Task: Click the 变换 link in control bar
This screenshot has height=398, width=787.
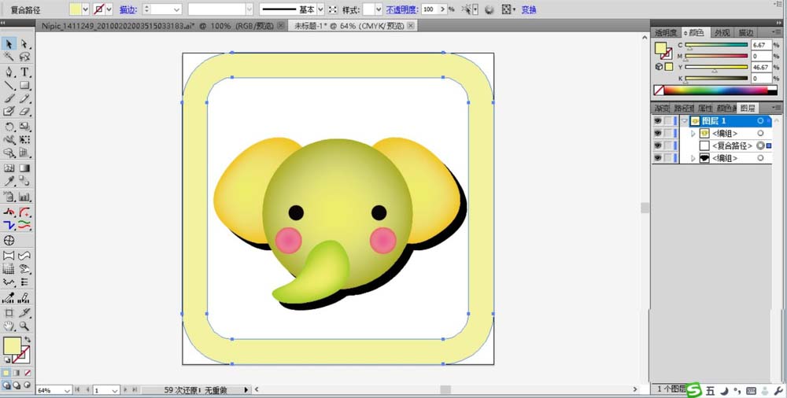Action: (529, 9)
